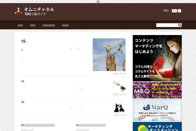The height and width of the screenshot is (131, 196).
Task: Click the magnifier search icon
Action: click(x=179, y=25)
